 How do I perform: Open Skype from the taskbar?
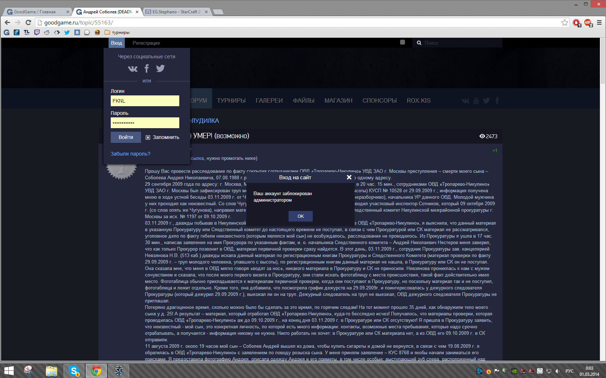point(74,371)
